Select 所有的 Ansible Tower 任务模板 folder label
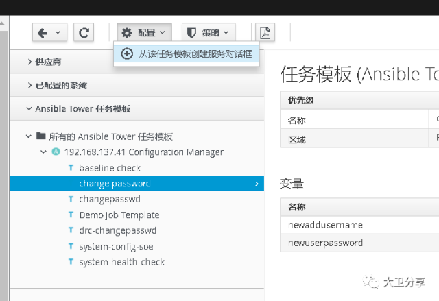439x301 pixels. pos(111,136)
